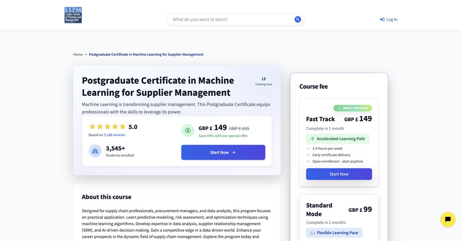This screenshot has width=462, height=241.
Task: Click the Standard Mode GBP £ 99 price
Action: point(360,209)
